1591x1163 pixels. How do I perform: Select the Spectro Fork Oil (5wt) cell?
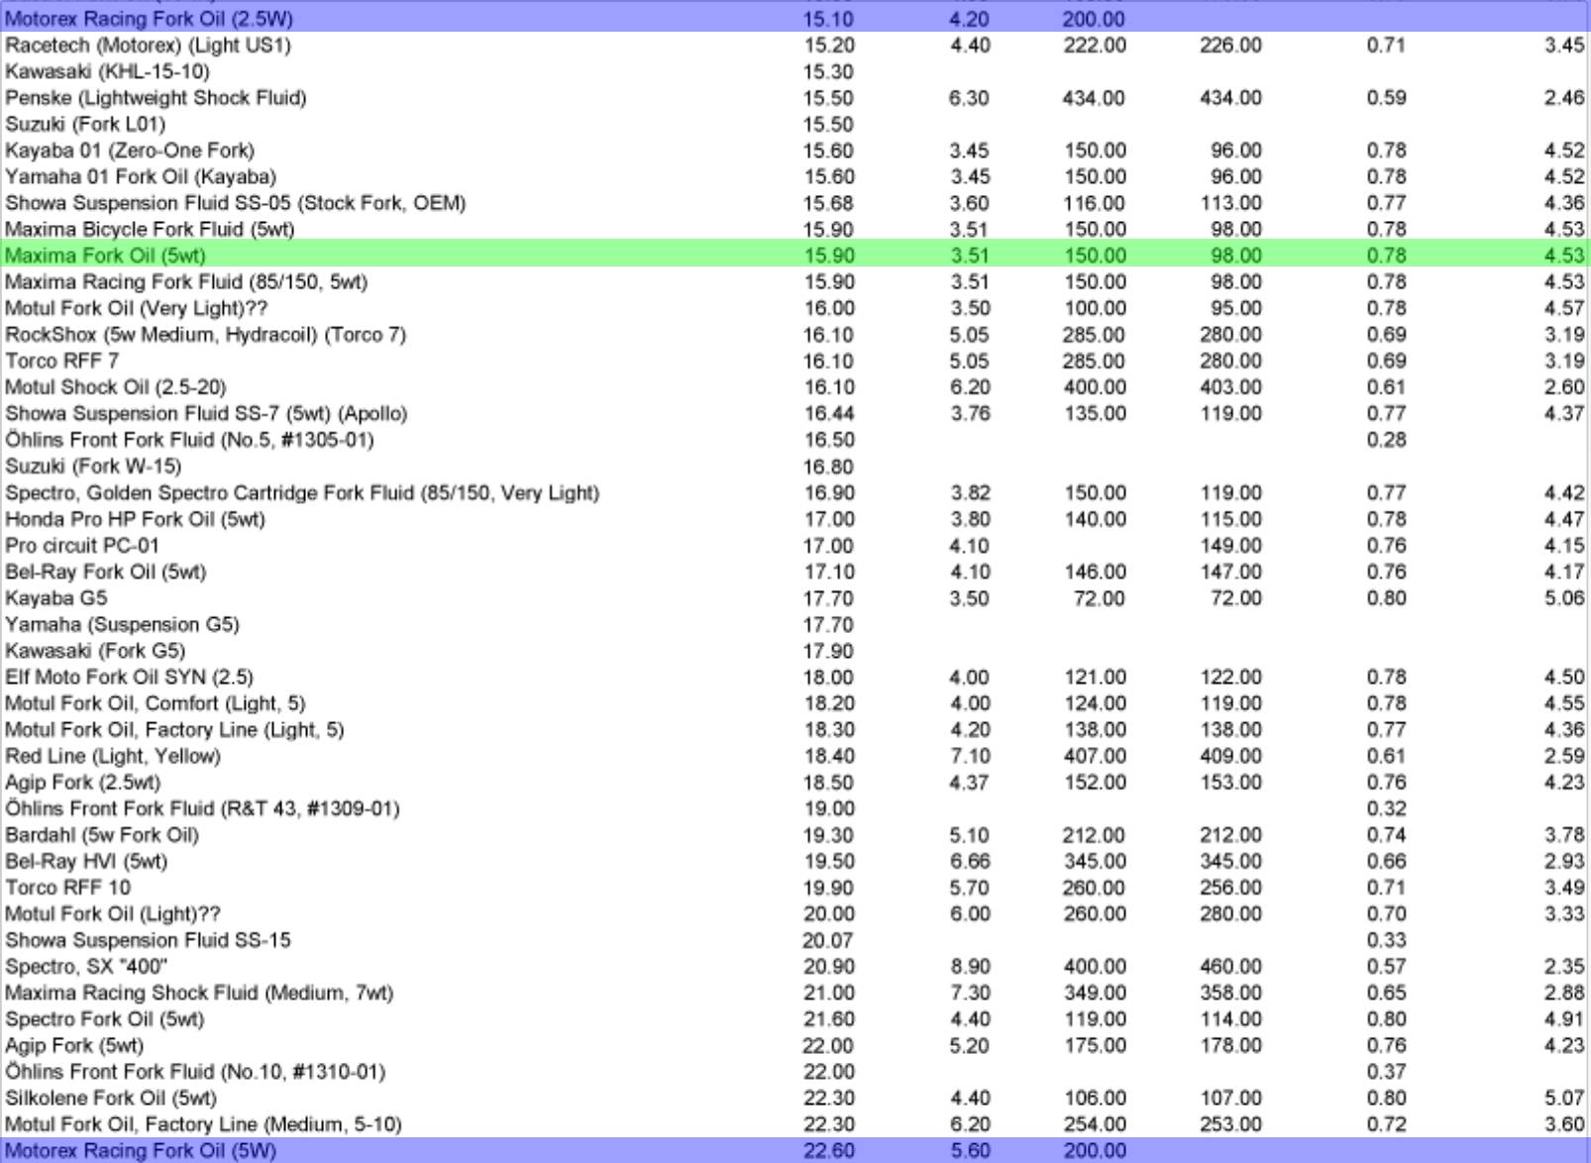104,1018
